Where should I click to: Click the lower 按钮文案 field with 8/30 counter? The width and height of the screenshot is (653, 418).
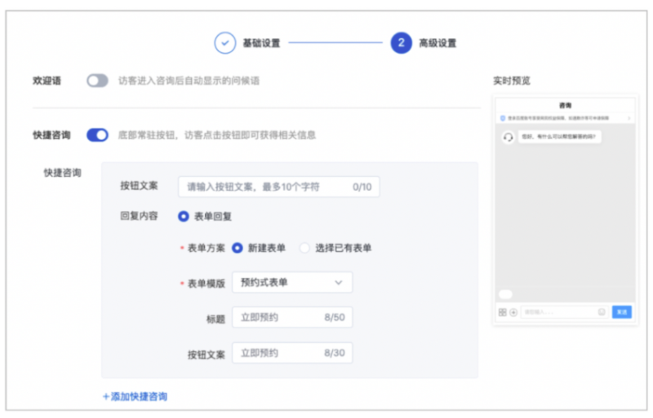coord(292,353)
